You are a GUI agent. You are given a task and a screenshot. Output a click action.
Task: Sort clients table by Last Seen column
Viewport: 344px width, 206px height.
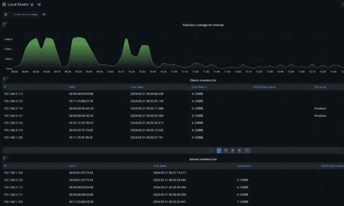click(199, 87)
